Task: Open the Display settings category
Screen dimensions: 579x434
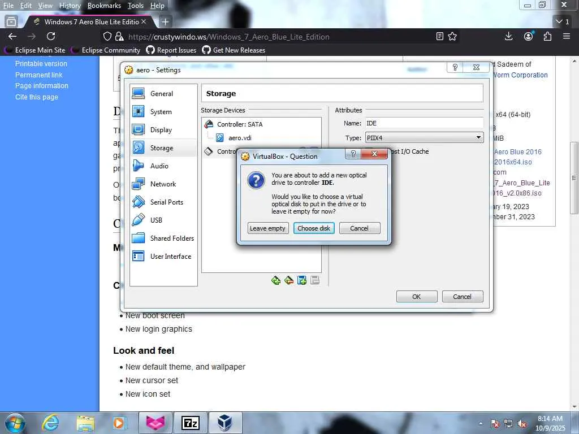Action: (x=163, y=130)
